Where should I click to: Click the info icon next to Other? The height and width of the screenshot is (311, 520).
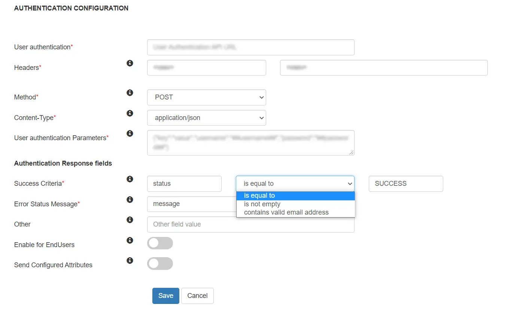[130, 220]
